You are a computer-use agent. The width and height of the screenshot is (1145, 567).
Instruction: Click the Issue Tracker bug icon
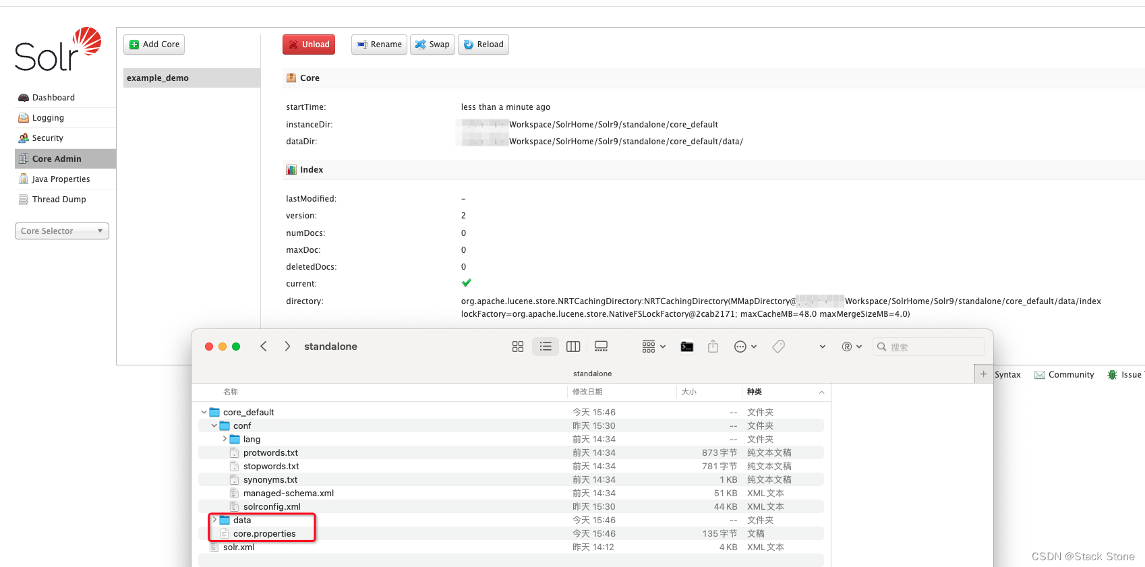(1113, 375)
